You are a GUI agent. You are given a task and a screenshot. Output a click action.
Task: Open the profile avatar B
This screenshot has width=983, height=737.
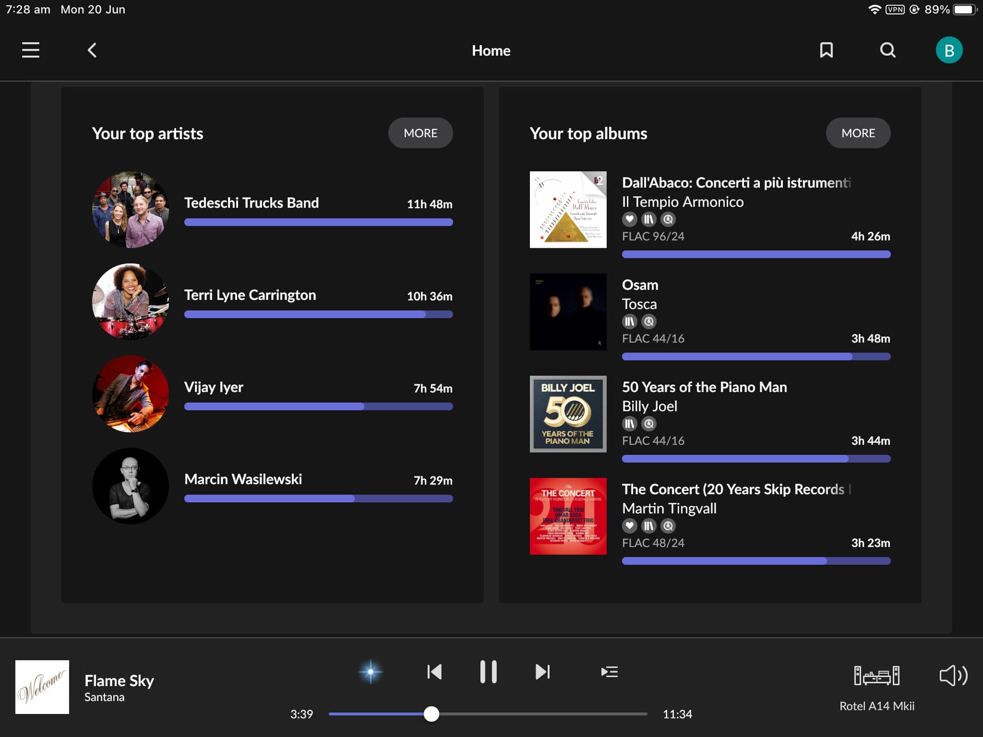tap(949, 50)
